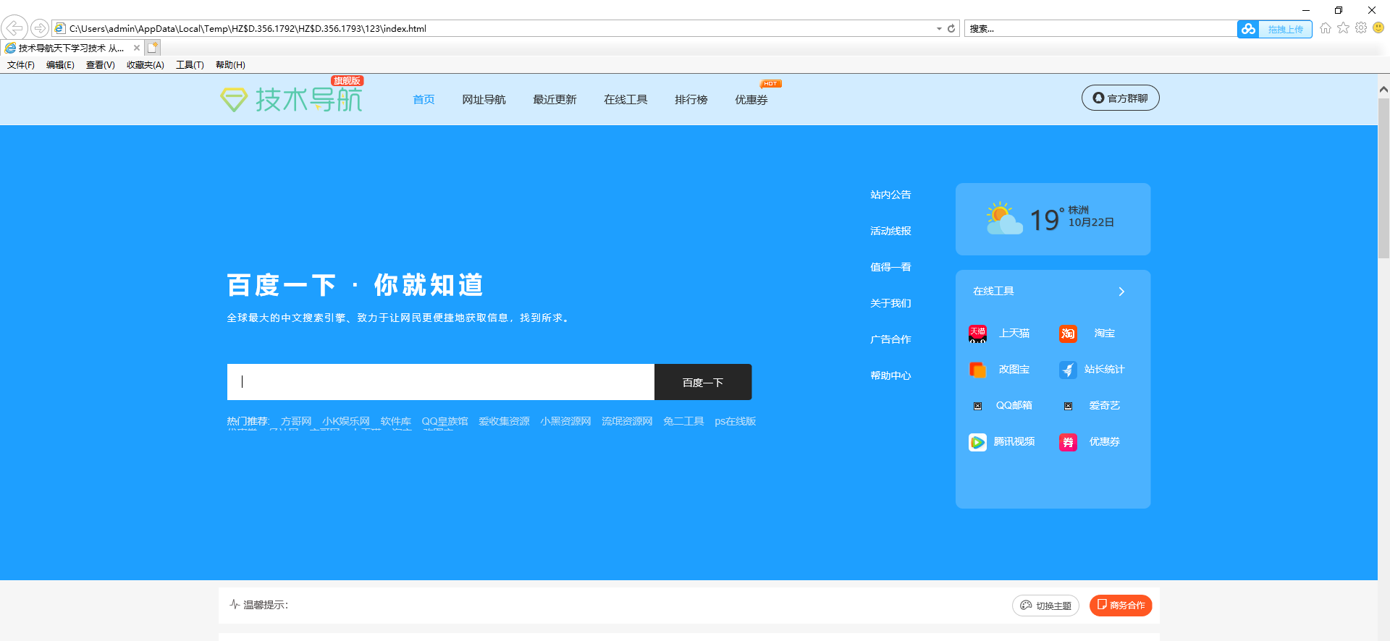Click the browser home icon
The image size is (1390, 641).
click(1326, 28)
